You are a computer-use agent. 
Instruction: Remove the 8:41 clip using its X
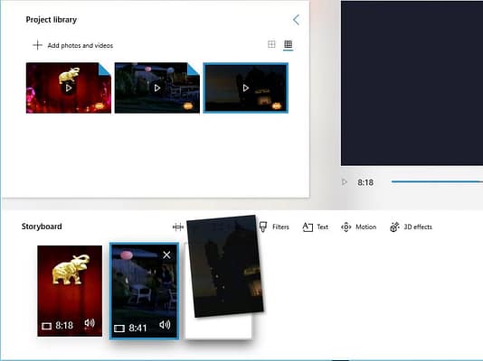pyautogui.click(x=166, y=255)
